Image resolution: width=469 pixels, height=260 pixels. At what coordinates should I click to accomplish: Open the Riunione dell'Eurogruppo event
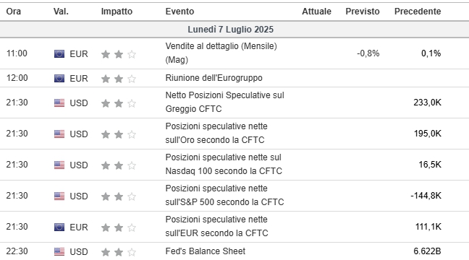click(214, 78)
